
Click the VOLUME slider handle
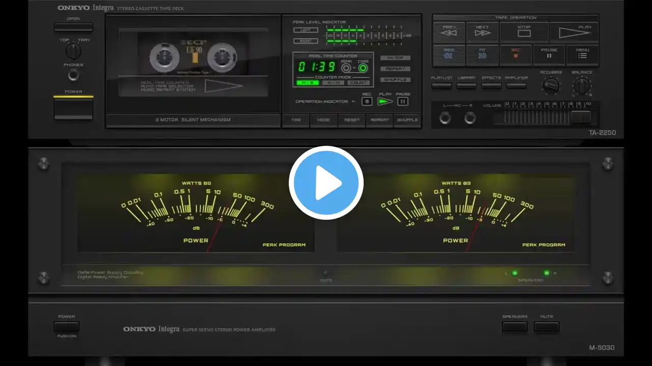[x=581, y=117]
